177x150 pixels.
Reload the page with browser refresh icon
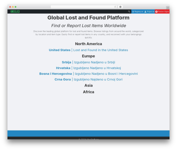pos(115,7)
